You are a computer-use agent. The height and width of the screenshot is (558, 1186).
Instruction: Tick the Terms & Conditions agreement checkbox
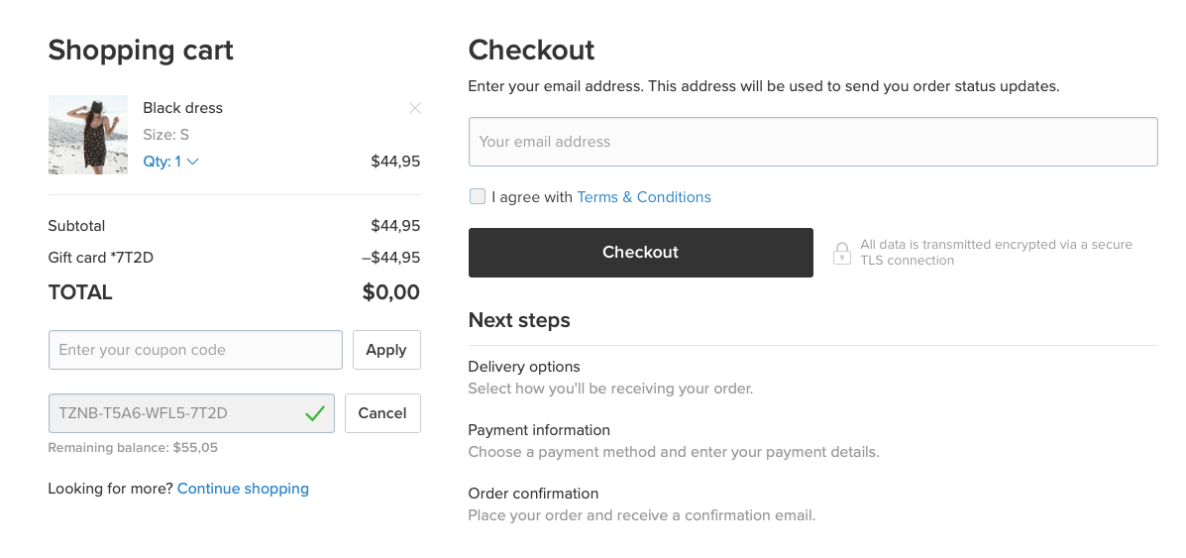(478, 196)
